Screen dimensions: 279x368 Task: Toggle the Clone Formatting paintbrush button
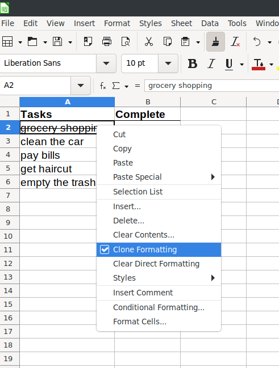[215, 42]
